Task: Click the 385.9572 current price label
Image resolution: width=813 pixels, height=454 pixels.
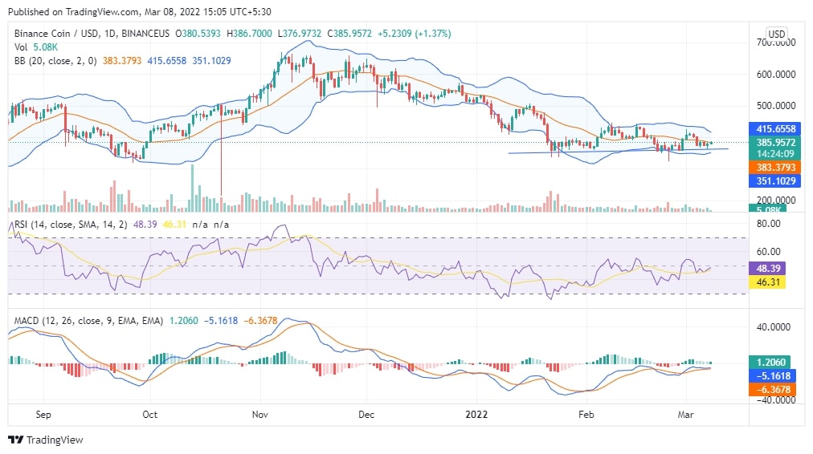Action: click(775, 142)
